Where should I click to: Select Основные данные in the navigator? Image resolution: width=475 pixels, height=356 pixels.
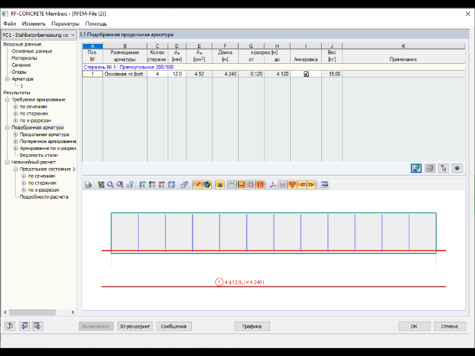(x=32, y=51)
